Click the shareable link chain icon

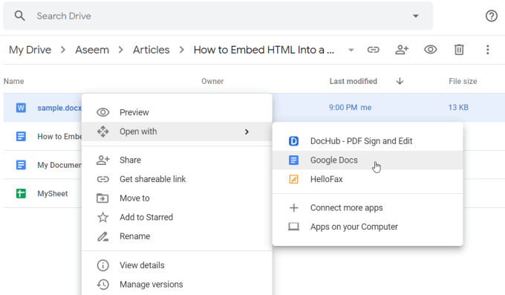pyautogui.click(x=103, y=179)
